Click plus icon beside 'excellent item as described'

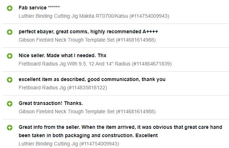click(10, 80)
